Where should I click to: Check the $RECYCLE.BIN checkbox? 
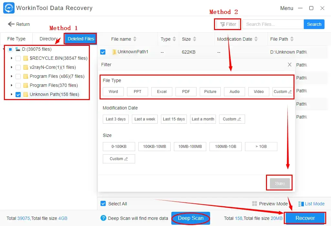click(x=18, y=58)
